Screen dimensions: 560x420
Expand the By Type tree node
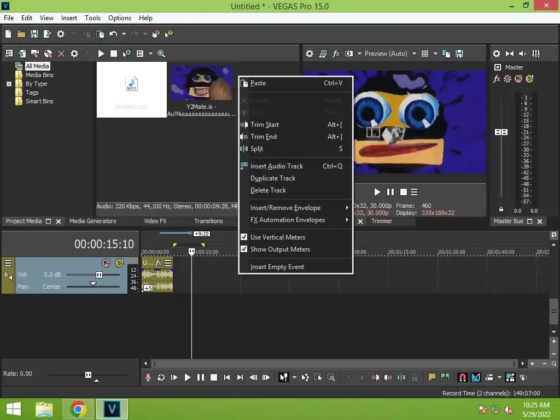tap(9, 84)
